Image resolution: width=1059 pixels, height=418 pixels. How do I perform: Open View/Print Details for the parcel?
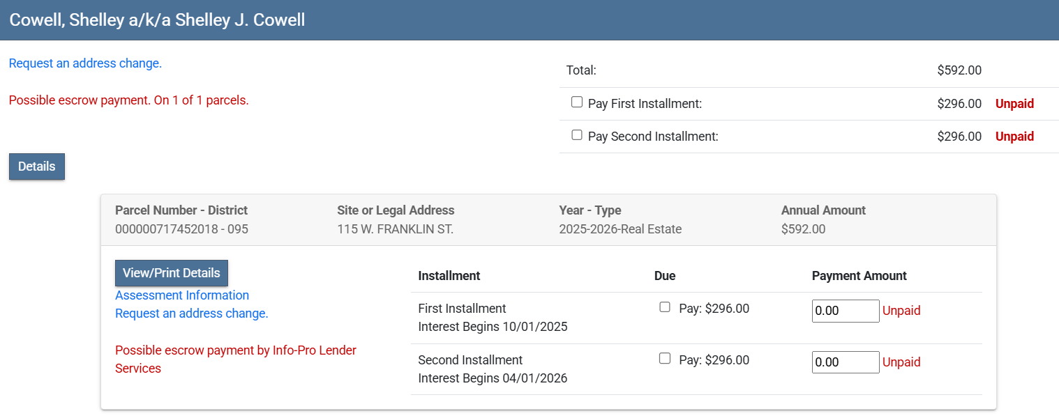click(x=172, y=273)
